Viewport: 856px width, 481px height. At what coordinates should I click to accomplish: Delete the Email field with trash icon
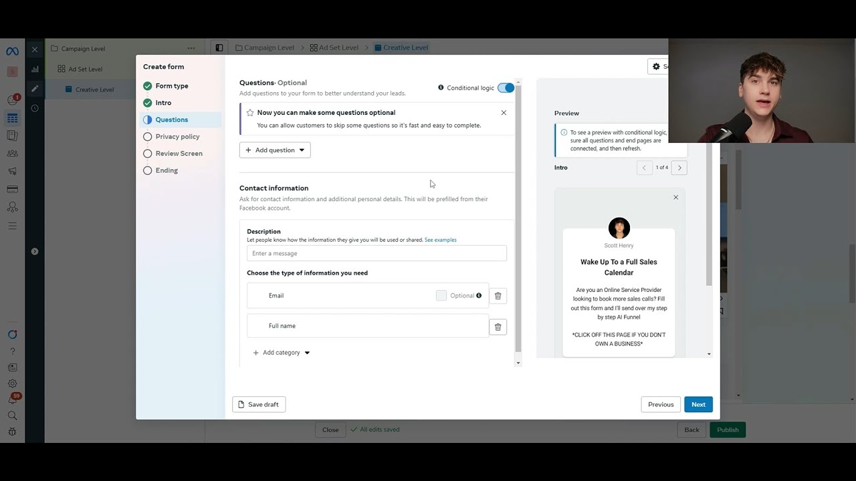[x=498, y=296]
